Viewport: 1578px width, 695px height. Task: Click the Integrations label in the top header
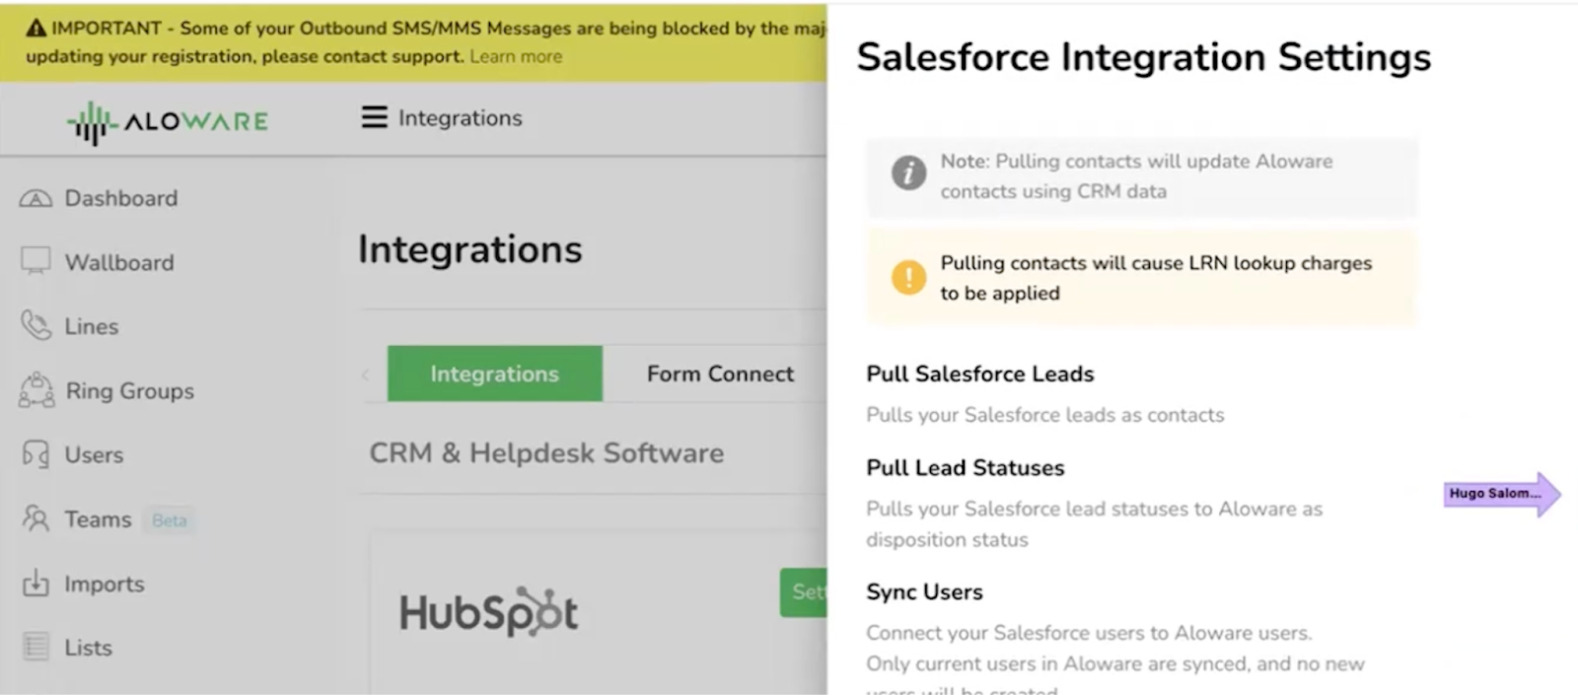pyautogui.click(x=461, y=117)
